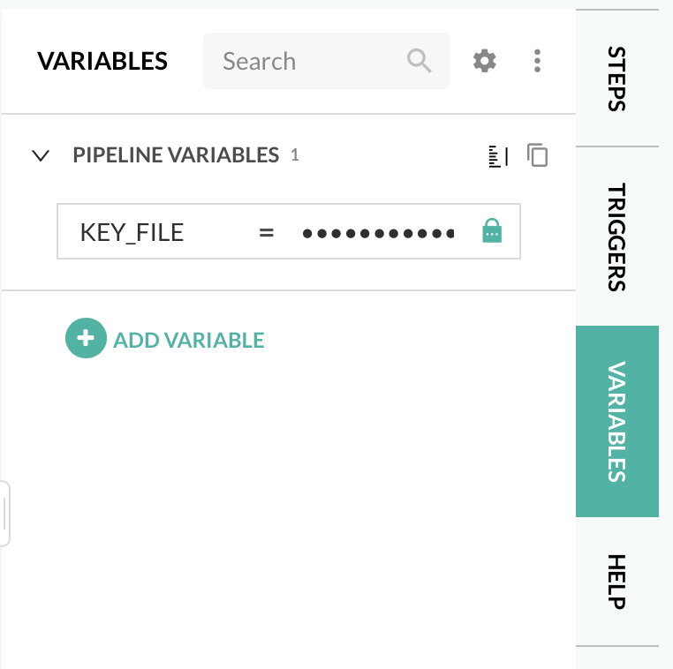
Task: Click the equals sign in KEY_FILE row
Action: pos(266,232)
